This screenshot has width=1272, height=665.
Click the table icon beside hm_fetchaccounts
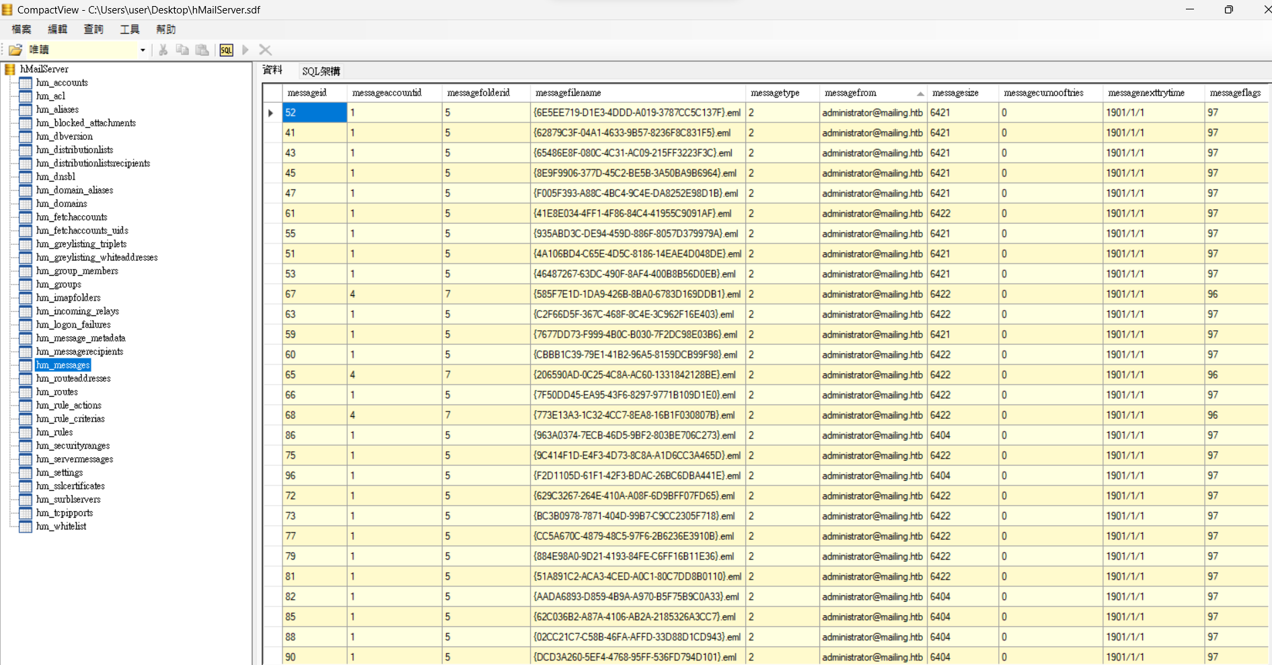26,217
